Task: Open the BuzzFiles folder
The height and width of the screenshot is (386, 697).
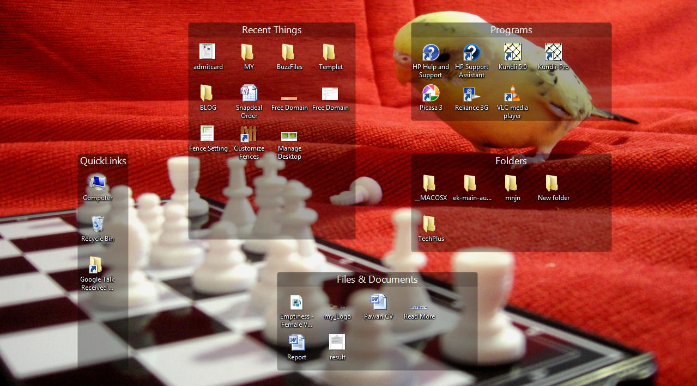Action: click(289, 52)
